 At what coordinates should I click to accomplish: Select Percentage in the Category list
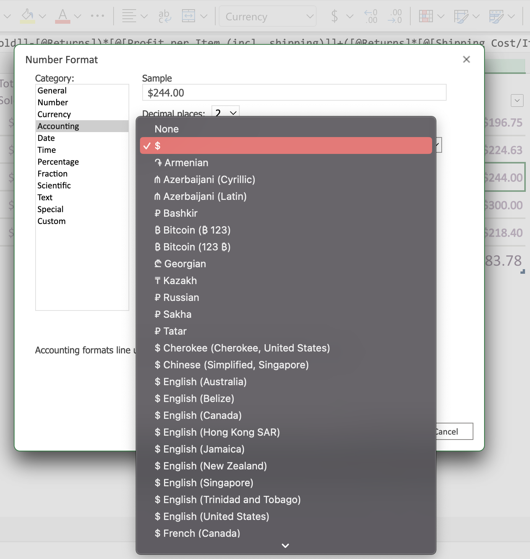coord(58,162)
